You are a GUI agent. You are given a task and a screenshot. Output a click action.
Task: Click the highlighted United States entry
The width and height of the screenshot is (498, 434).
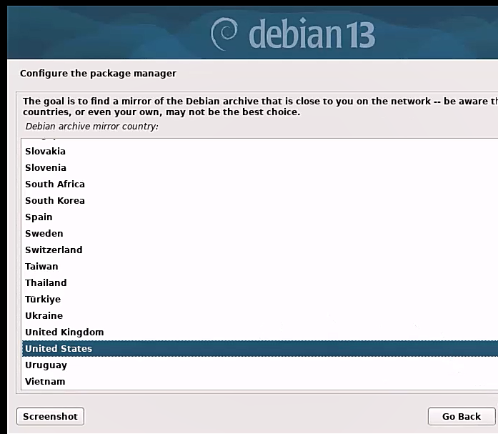coord(59,348)
